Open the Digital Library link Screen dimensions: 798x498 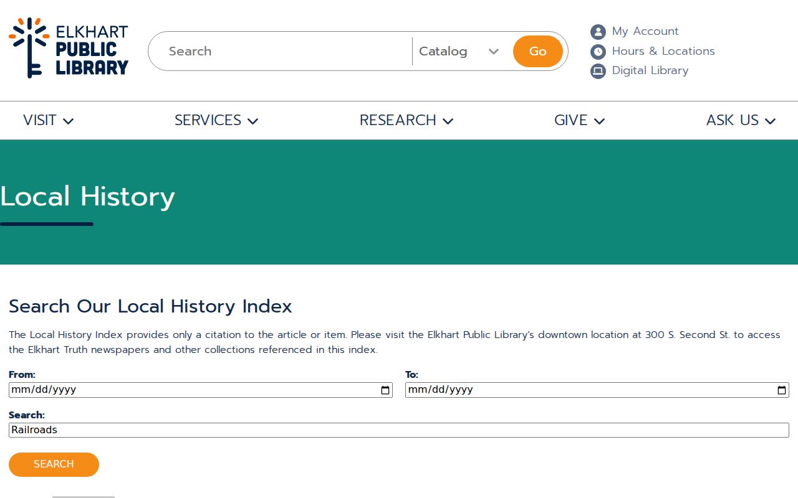coord(650,70)
